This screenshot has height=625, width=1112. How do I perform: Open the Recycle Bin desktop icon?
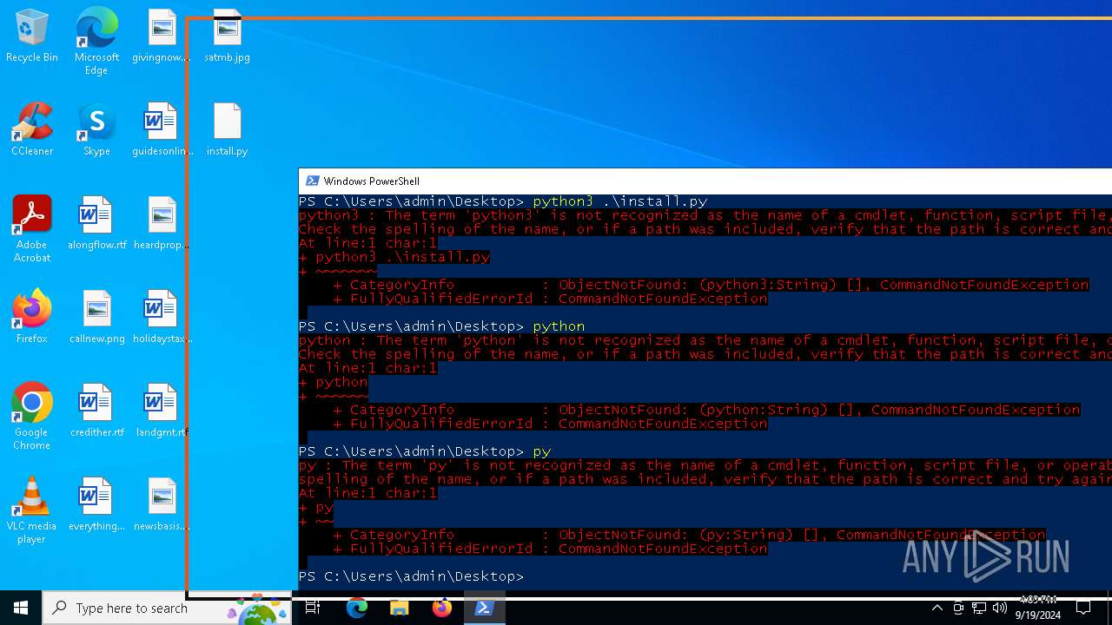(32, 36)
